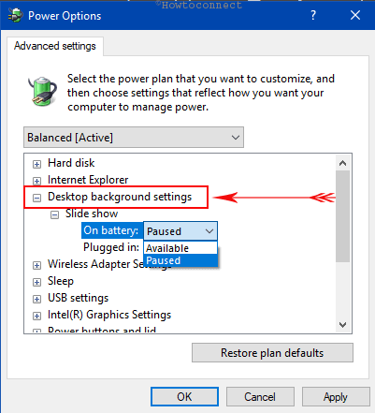Viewport: 375px width, 413px height.
Task: Expand Intel(R) Graphics Settings node
Action: point(36,316)
